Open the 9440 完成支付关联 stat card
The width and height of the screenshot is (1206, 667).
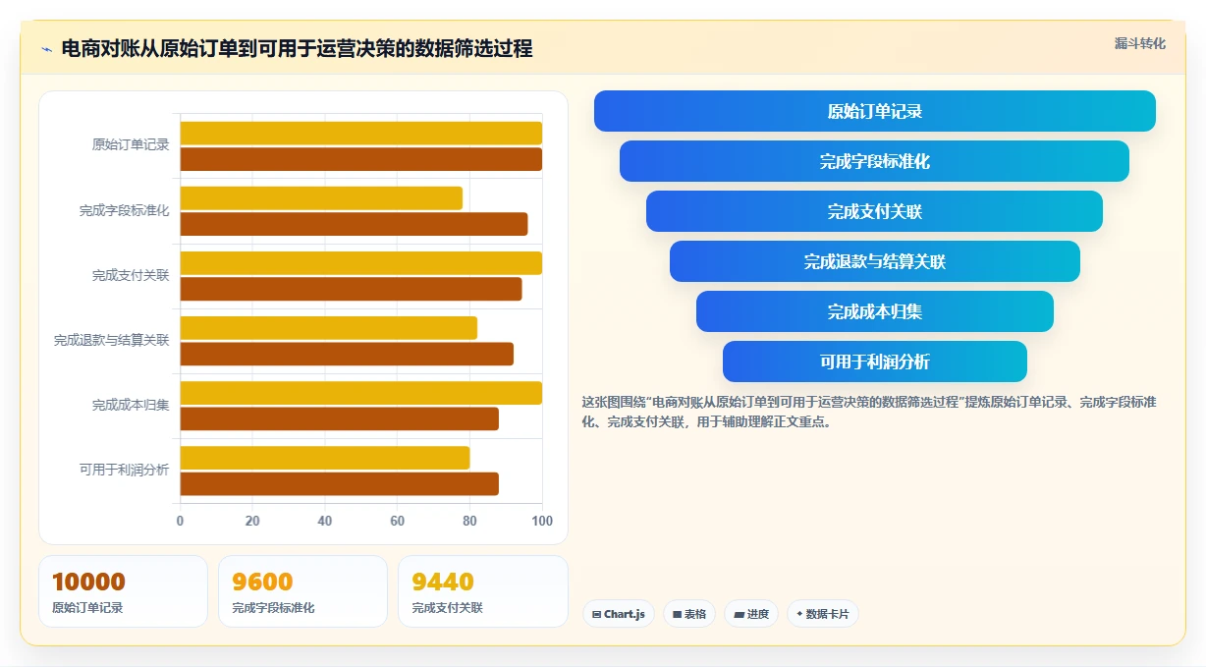[x=483, y=591]
